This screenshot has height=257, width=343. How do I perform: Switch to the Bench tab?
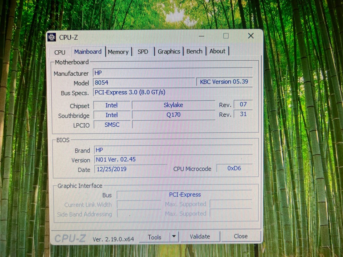pyautogui.click(x=194, y=51)
